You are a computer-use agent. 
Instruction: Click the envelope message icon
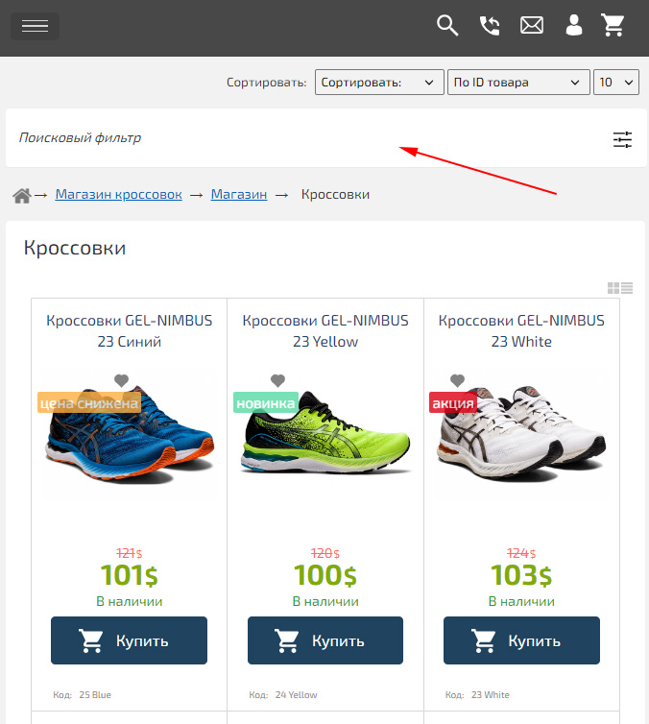532,26
